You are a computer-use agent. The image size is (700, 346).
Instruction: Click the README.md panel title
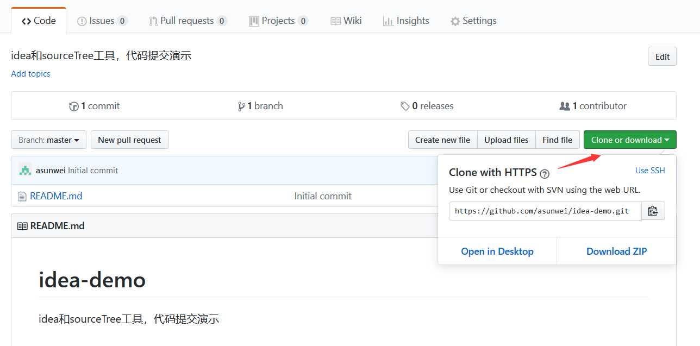click(x=57, y=226)
